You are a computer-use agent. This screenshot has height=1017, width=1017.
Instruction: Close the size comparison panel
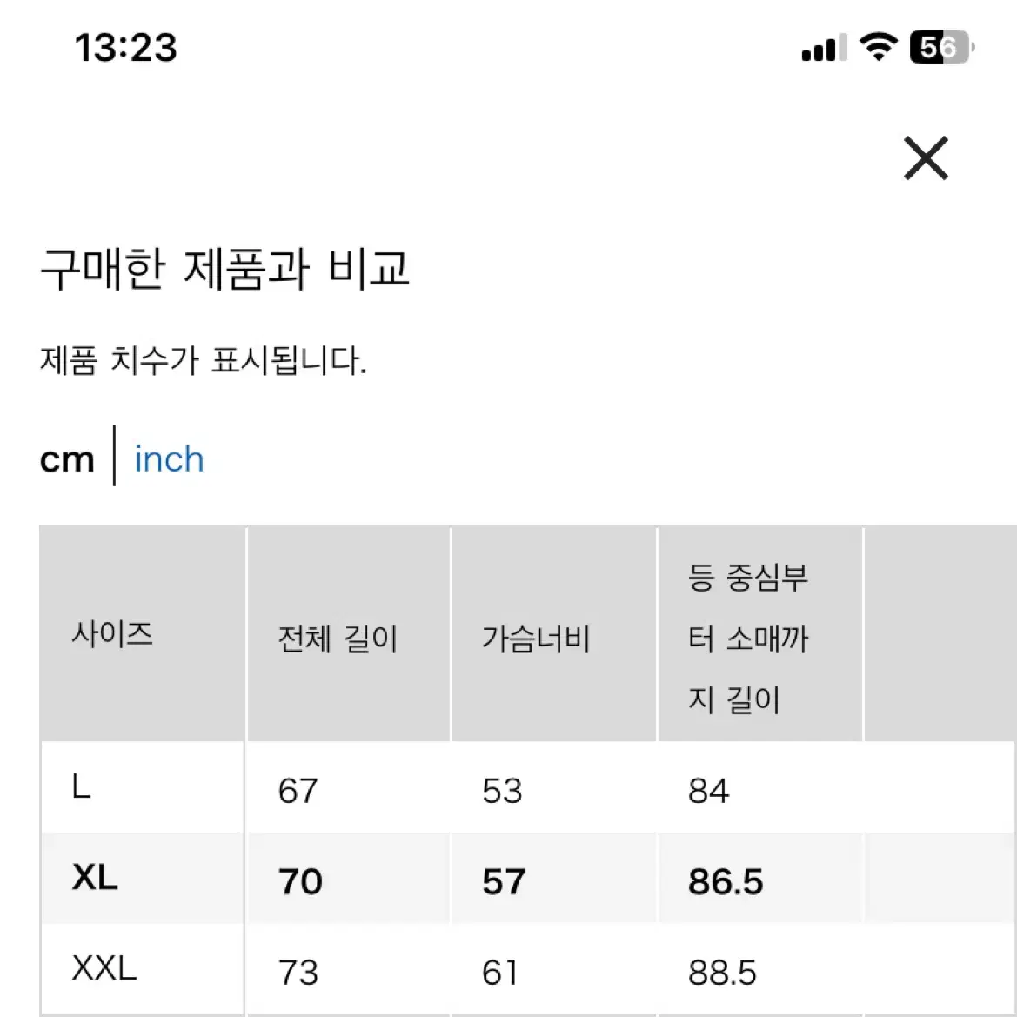coord(926,157)
